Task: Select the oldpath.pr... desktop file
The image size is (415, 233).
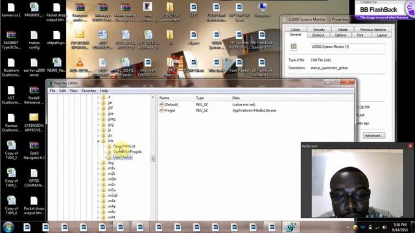Action: coord(56,38)
